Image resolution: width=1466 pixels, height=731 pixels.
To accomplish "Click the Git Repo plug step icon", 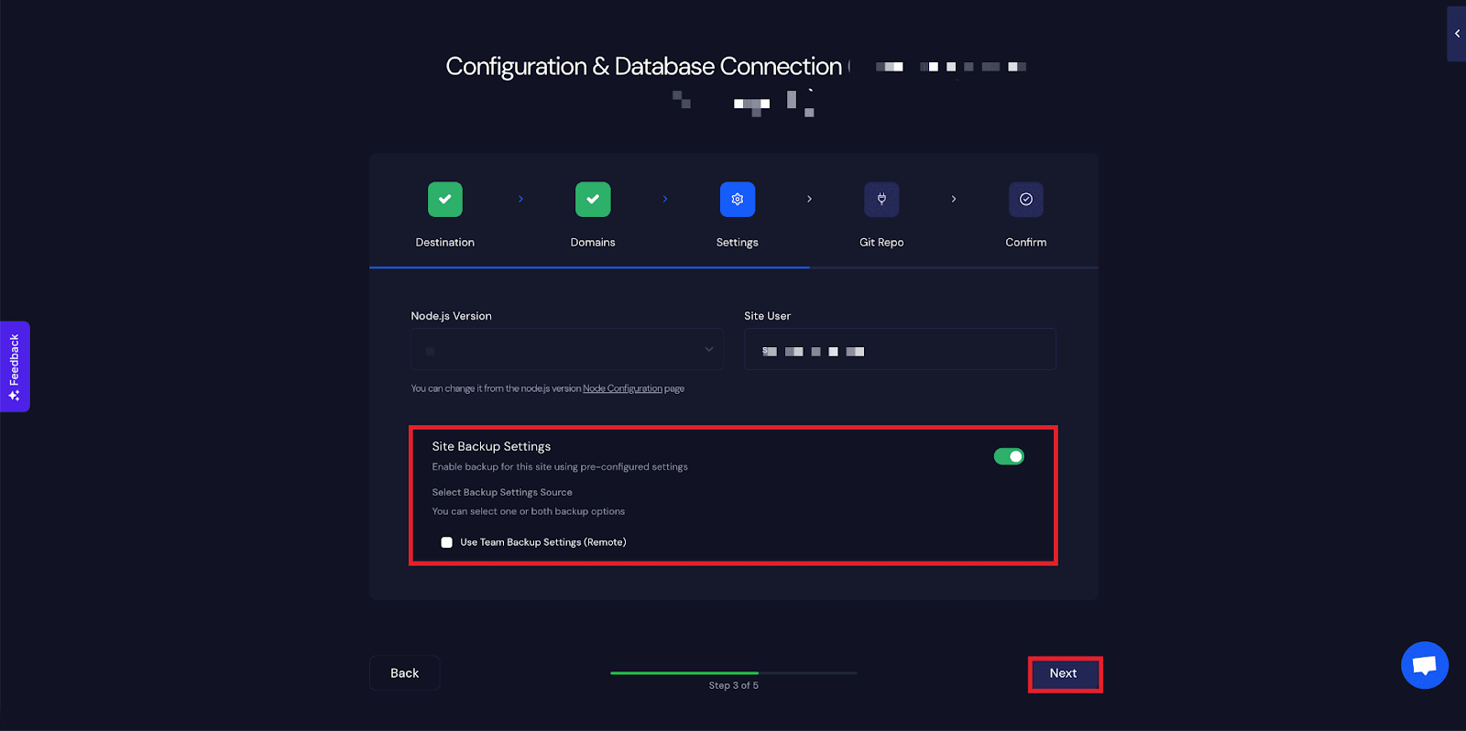I will point(881,200).
